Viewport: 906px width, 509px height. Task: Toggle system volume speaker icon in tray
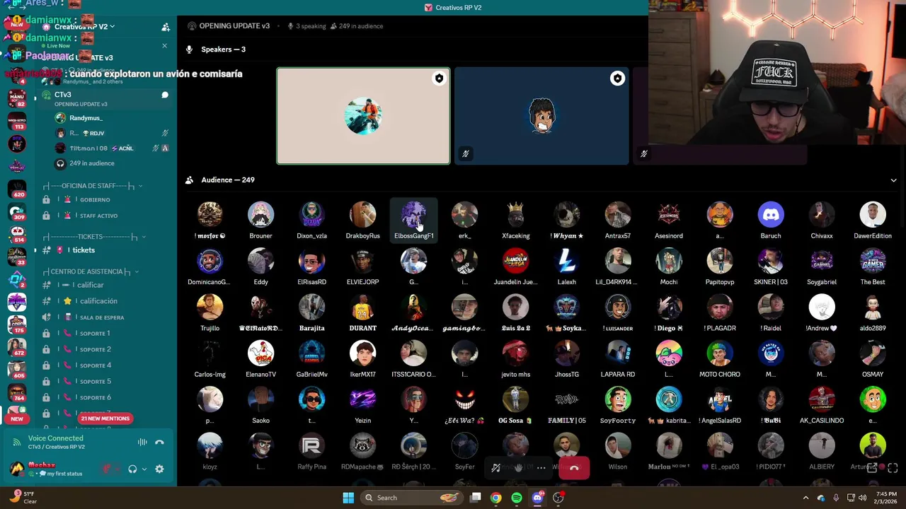[862, 498]
